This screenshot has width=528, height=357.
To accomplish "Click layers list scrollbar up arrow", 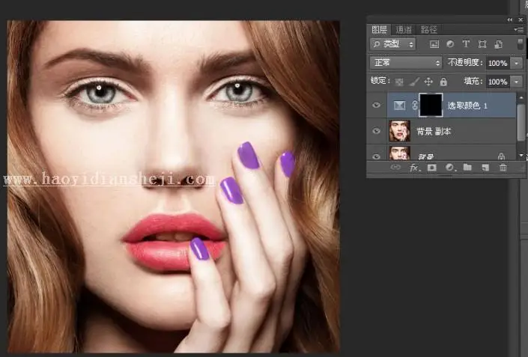I will click(x=521, y=97).
